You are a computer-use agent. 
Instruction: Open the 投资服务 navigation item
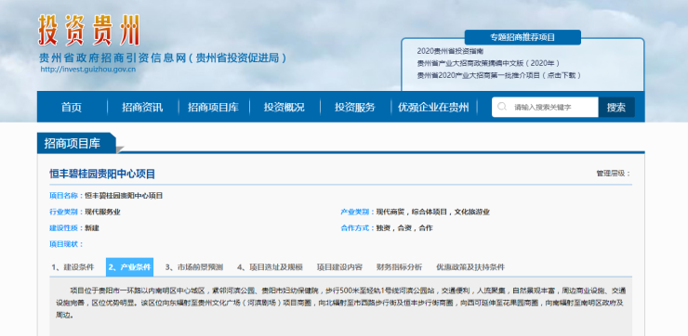[x=355, y=107]
